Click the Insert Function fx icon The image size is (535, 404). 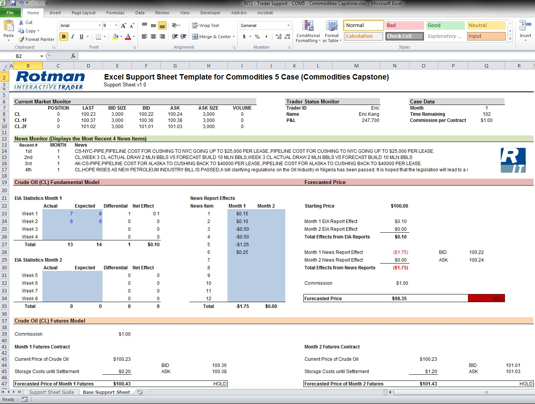pyautogui.click(x=73, y=56)
